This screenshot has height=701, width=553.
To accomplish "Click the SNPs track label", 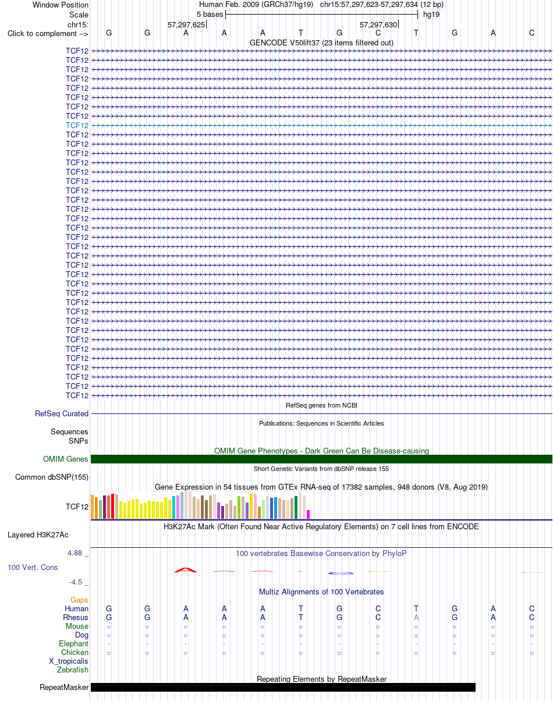I will click(x=79, y=441).
